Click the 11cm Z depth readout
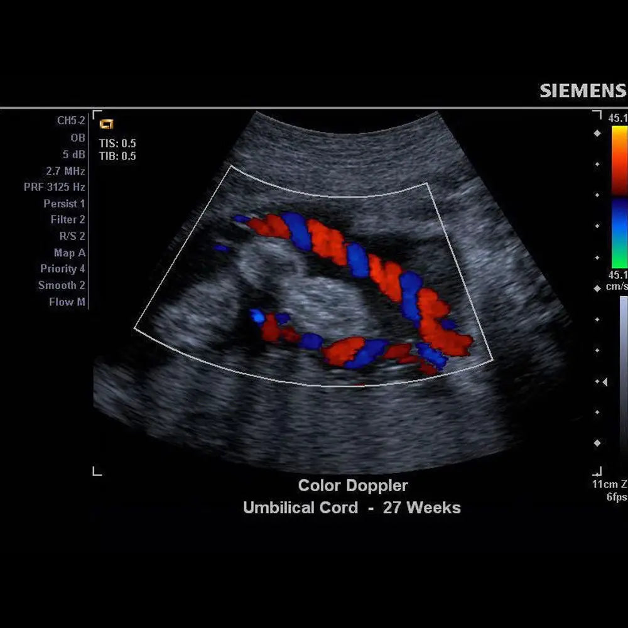This screenshot has height=628, width=628. [607, 485]
